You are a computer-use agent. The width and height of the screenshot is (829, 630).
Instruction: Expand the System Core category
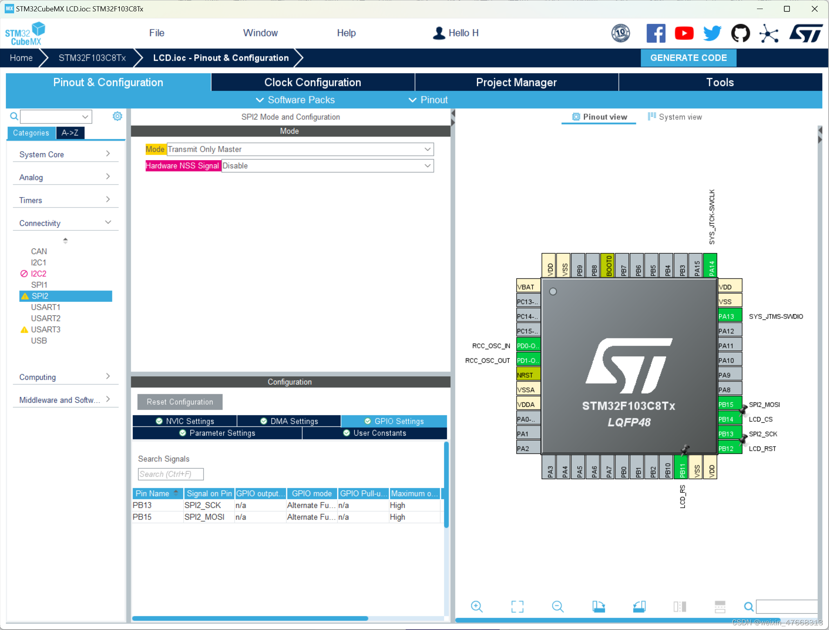coord(65,154)
